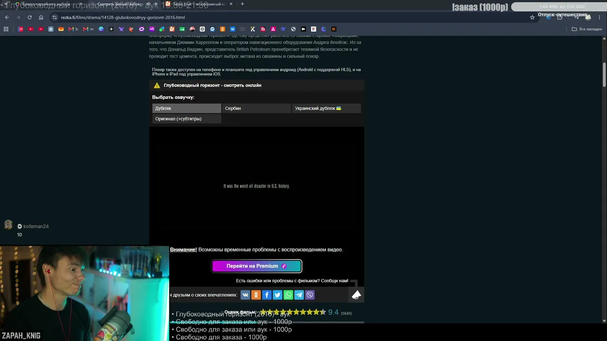Open the Odnoklassniki bookmark in bookmarks bar
Viewport: 607px width, 341px height.
(x=222, y=29)
